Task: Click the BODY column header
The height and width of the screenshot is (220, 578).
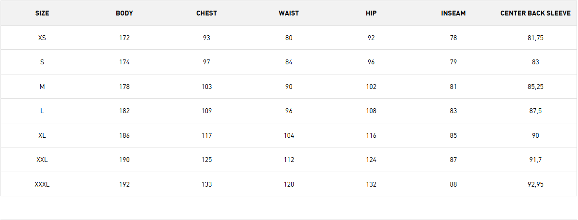Action: (x=124, y=13)
